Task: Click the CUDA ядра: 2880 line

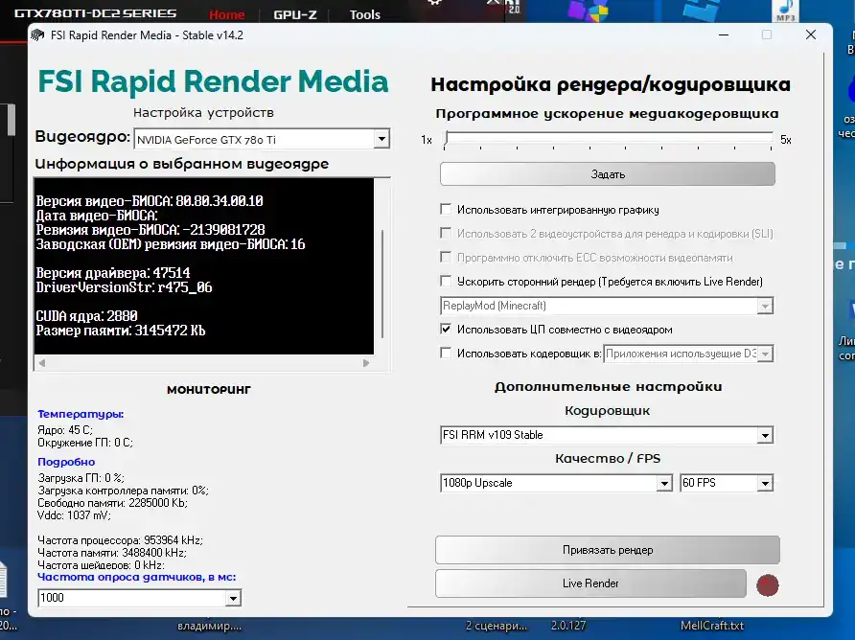Action: [x=86, y=316]
